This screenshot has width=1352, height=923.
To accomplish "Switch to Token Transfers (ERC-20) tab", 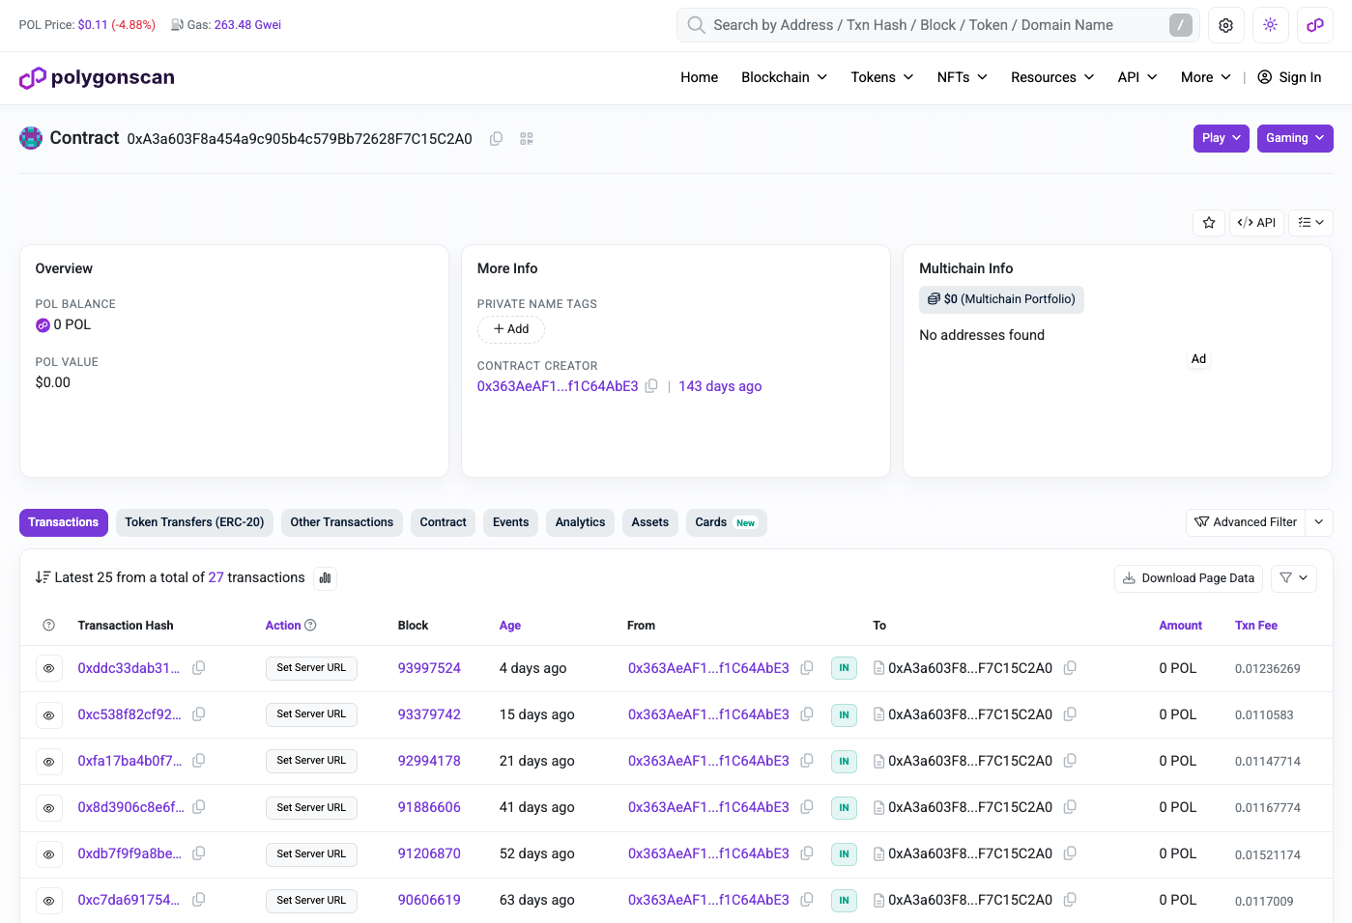I will [x=194, y=522].
